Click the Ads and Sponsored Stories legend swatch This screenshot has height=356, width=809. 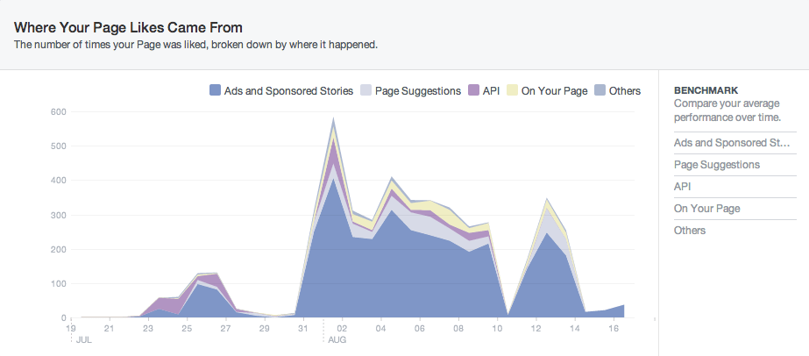[x=215, y=90]
